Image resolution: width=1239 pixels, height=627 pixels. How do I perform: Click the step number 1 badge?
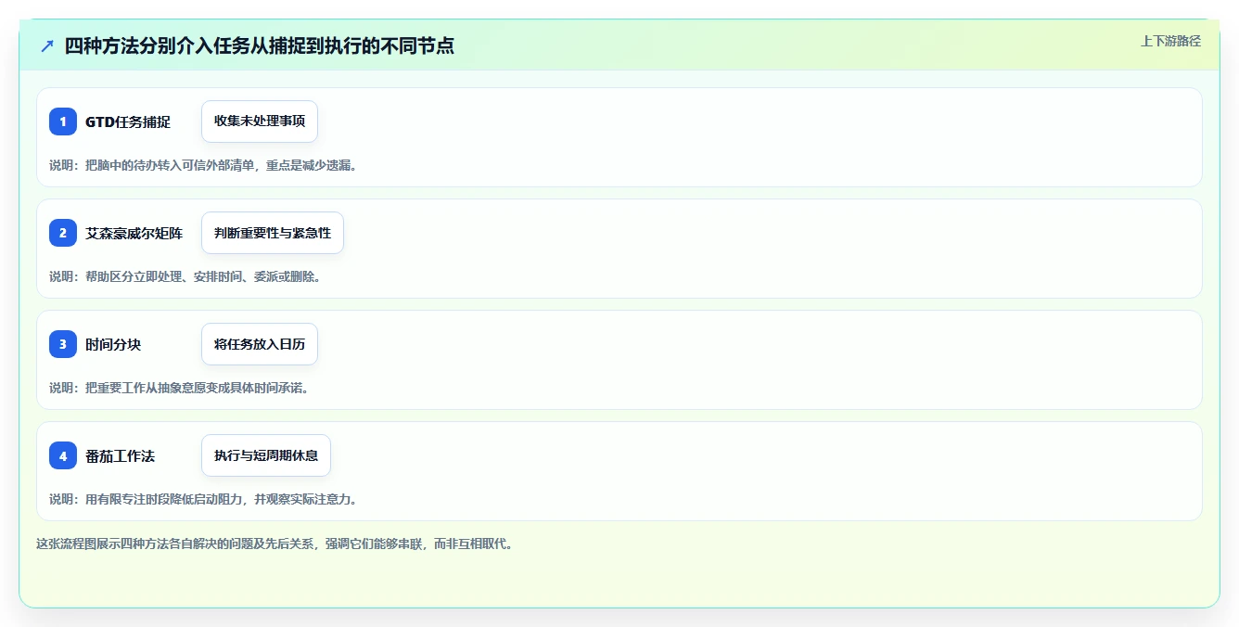(x=63, y=122)
